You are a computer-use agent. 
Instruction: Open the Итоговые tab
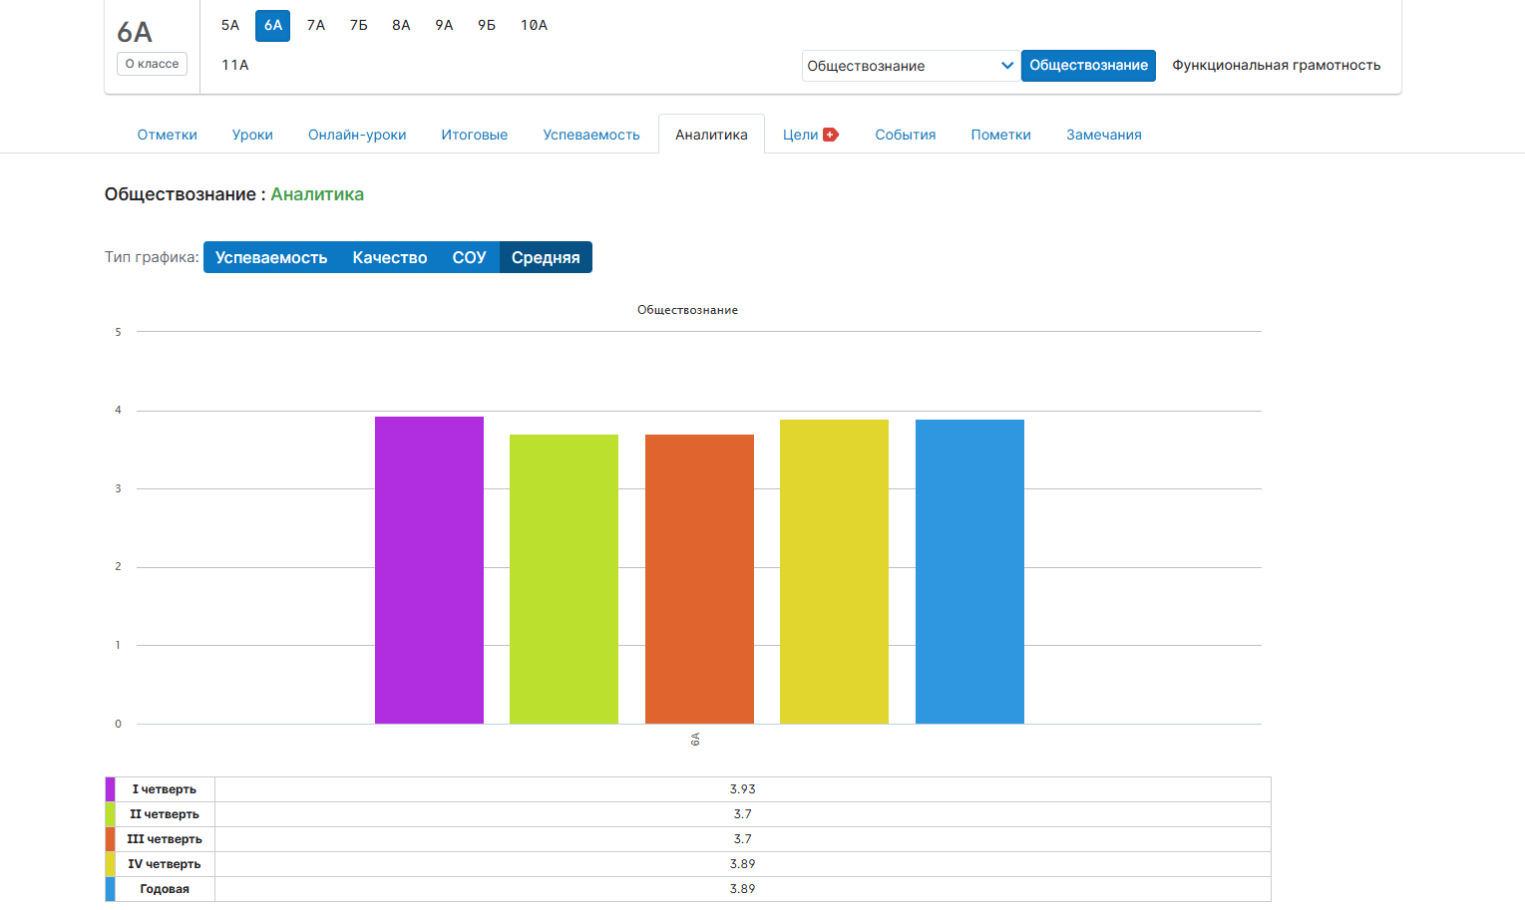(x=475, y=135)
